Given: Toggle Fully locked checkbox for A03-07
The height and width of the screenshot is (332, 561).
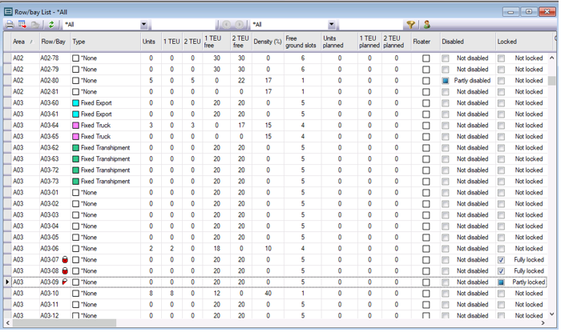Looking at the screenshot, I should pyautogui.click(x=501, y=260).
